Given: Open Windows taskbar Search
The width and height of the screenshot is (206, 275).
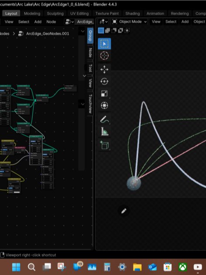Looking at the screenshot, I should [31, 267].
